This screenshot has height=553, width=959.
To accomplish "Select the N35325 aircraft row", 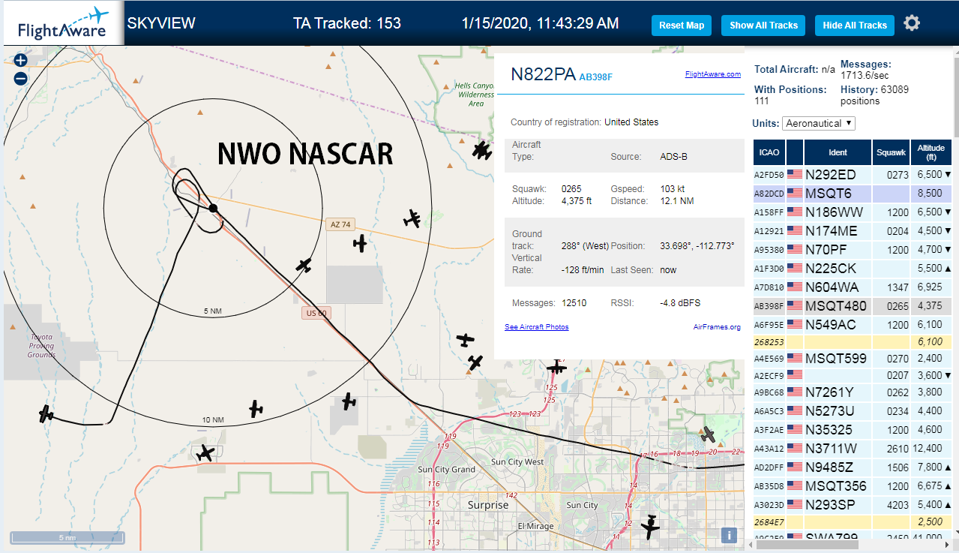I will pyautogui.click(x=853, y=430).
